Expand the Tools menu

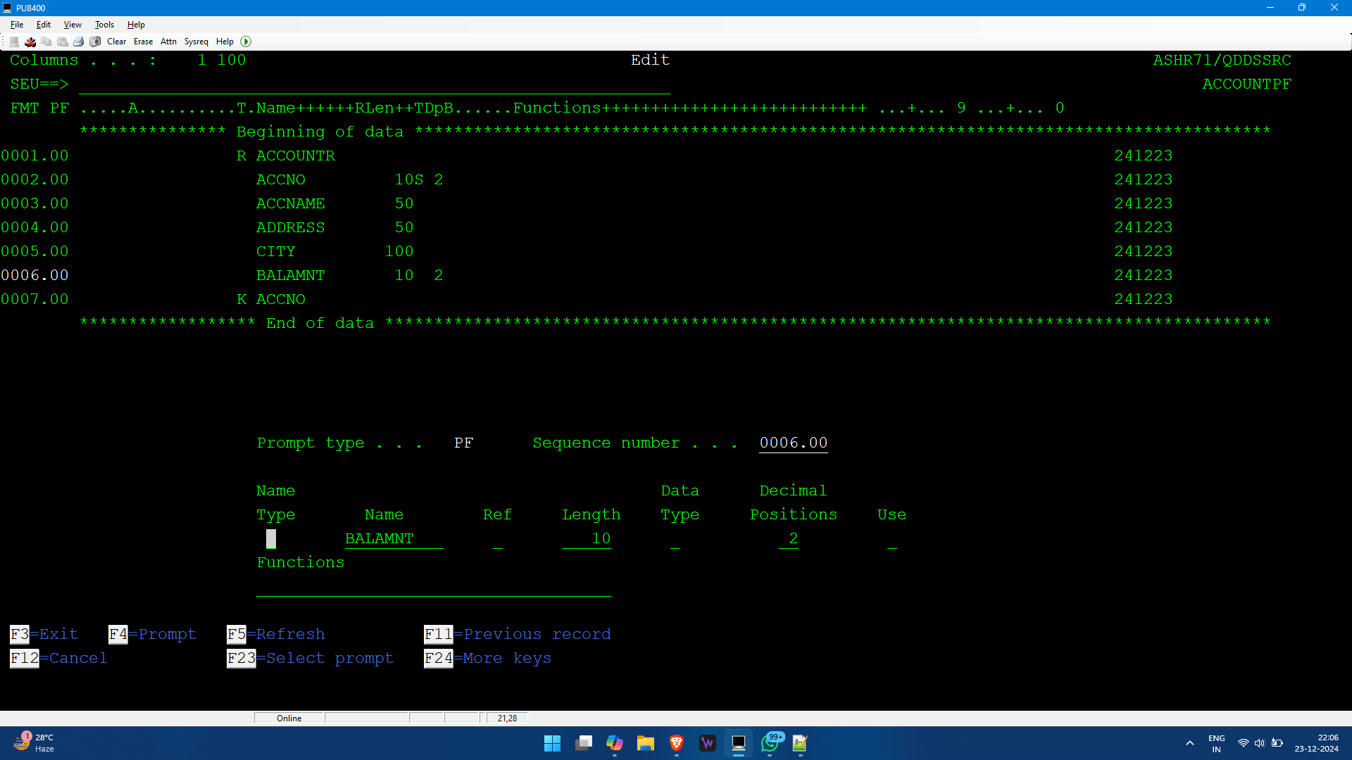point(103,24)
